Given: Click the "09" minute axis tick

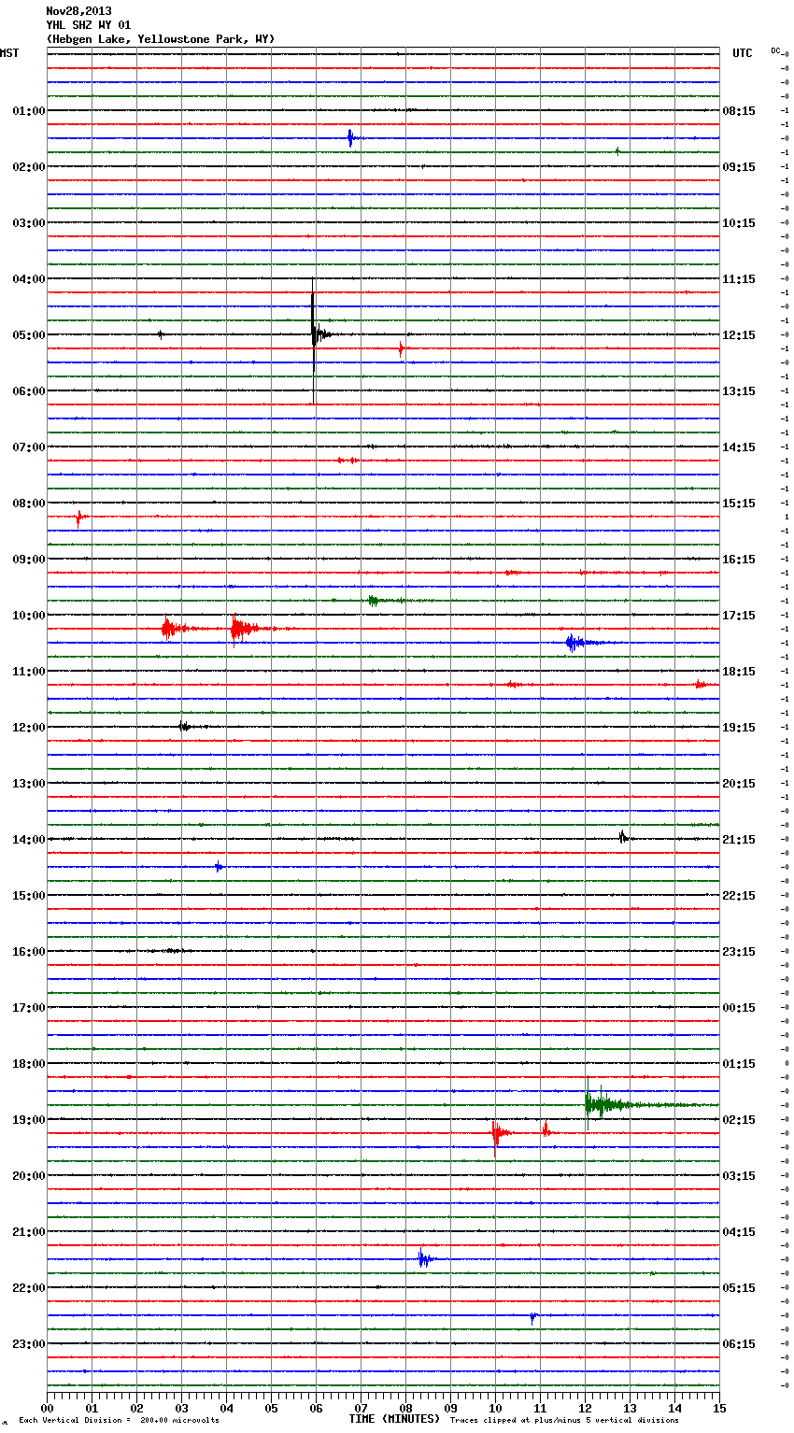Looking at the screenshot, I should (450, 1409).
